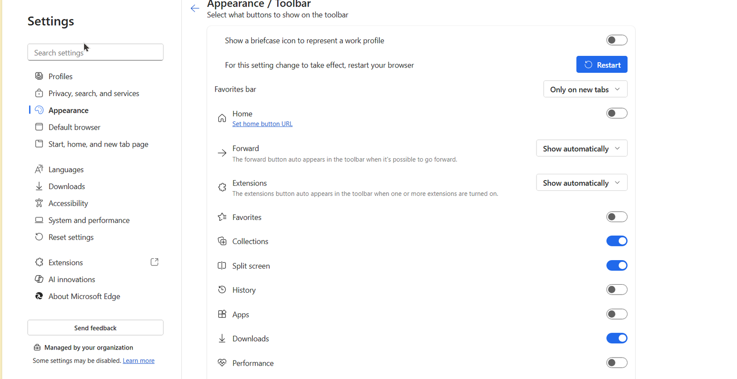Screen dimensions: 737x379
Task: Click the Home house icon
Action: tap(222, 118)
